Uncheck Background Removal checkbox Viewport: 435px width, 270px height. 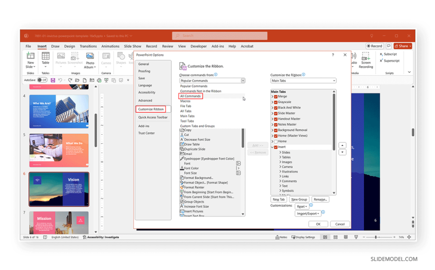[x=276, y=130]
